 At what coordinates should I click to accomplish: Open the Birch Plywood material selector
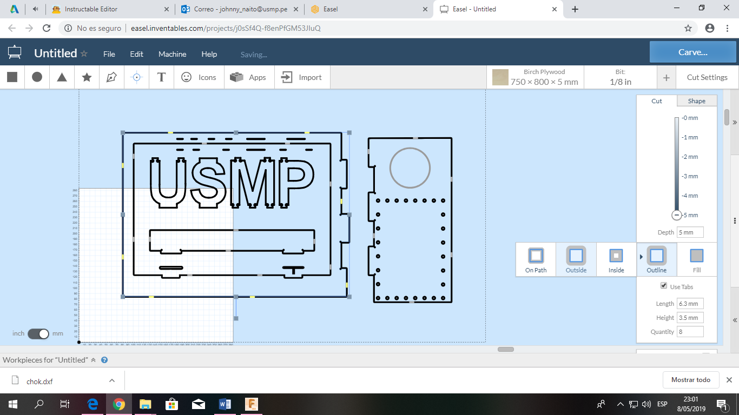pyautogui.click(x=536, y=77)
